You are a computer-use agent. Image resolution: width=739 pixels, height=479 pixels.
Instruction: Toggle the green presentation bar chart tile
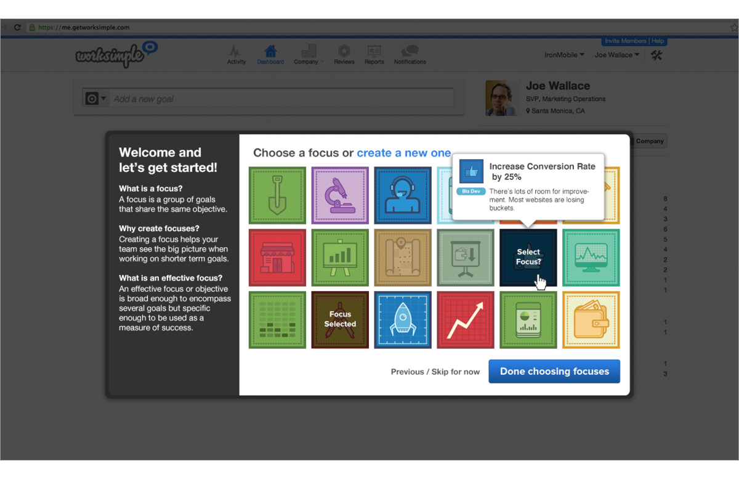tap(340, 258)
